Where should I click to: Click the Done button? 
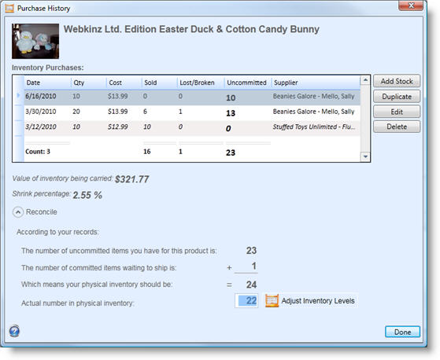click(x=402, y=332)
